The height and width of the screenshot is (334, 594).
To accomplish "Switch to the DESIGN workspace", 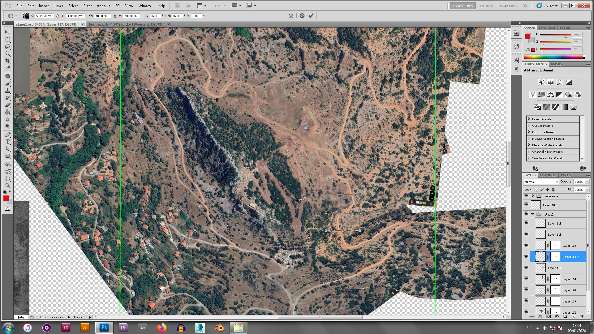I will (x=486, y=6).
